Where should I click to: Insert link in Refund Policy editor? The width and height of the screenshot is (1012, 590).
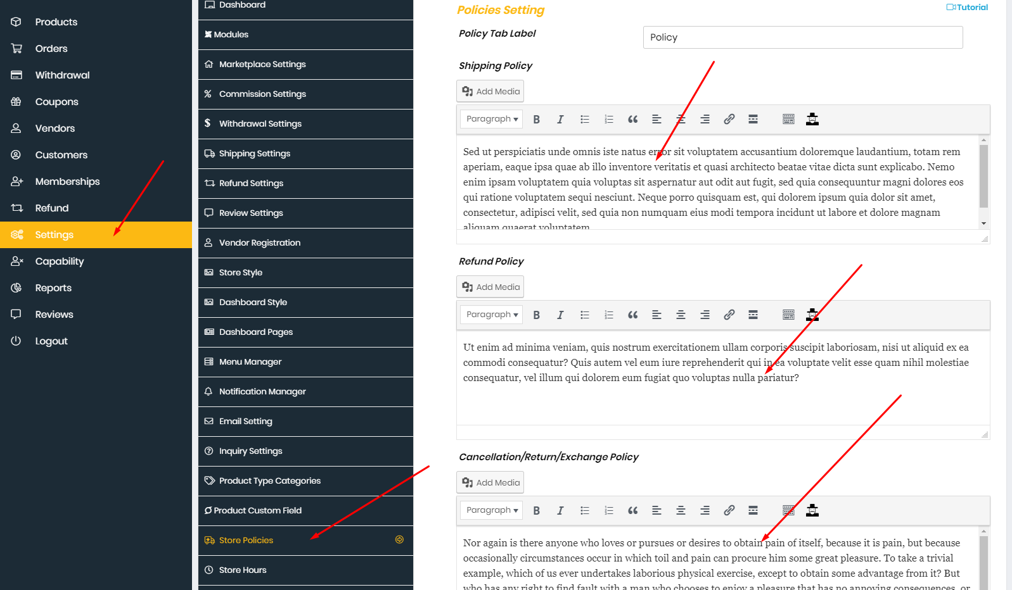[x=729, y=315]
